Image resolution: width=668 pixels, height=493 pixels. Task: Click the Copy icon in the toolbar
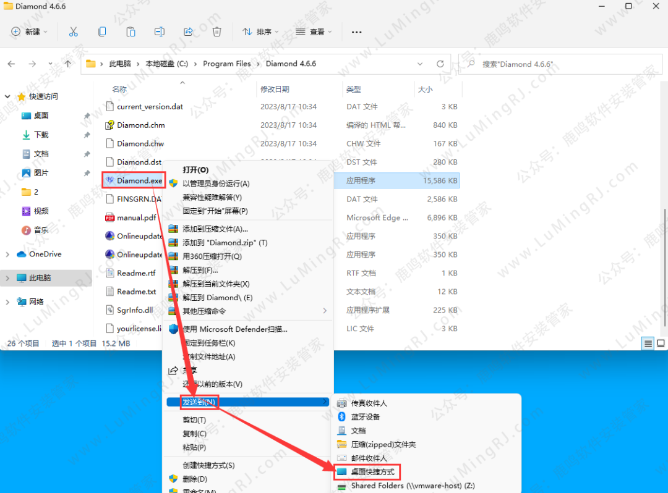click(x=101, y=31)
